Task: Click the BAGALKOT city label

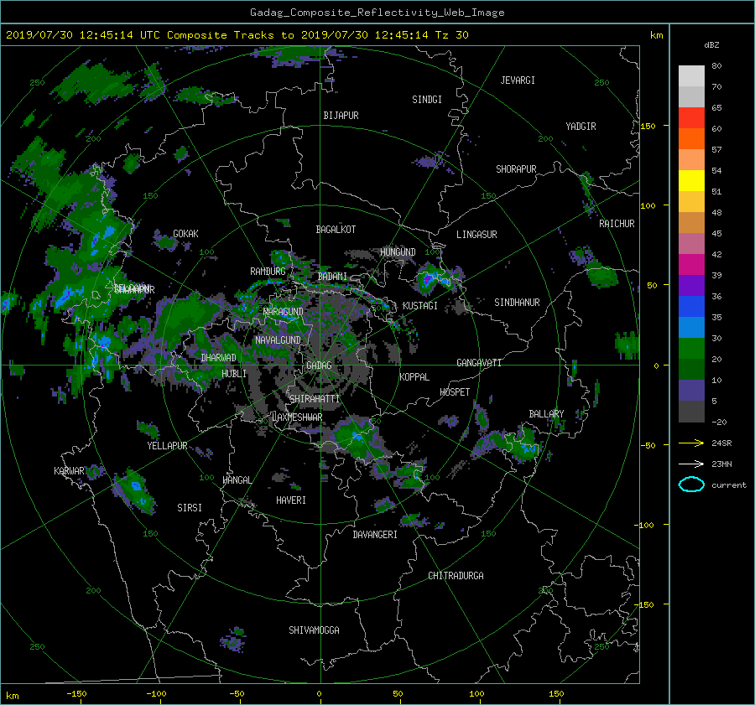Action: coord(336,230)
